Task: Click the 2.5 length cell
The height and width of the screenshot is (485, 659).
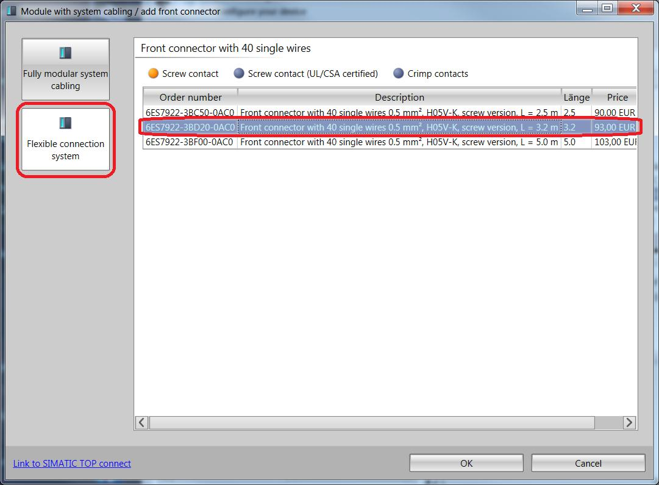Action: 577,112
